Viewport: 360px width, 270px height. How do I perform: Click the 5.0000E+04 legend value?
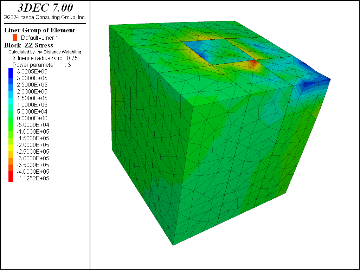click(32, 111)
